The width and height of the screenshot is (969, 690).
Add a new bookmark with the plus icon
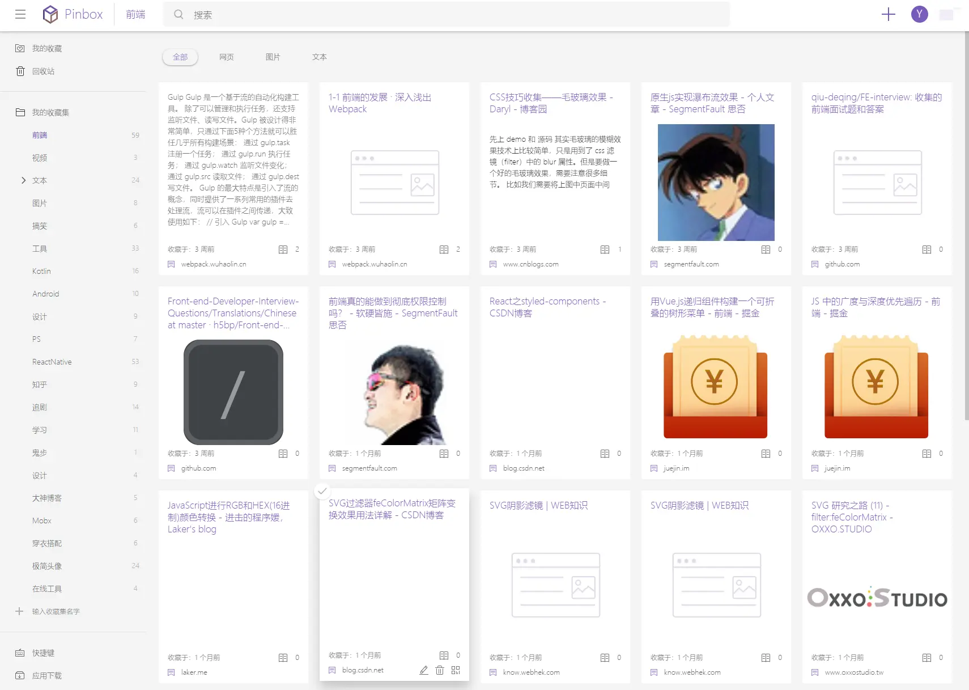pyautogui.click(x=888, y=14)
